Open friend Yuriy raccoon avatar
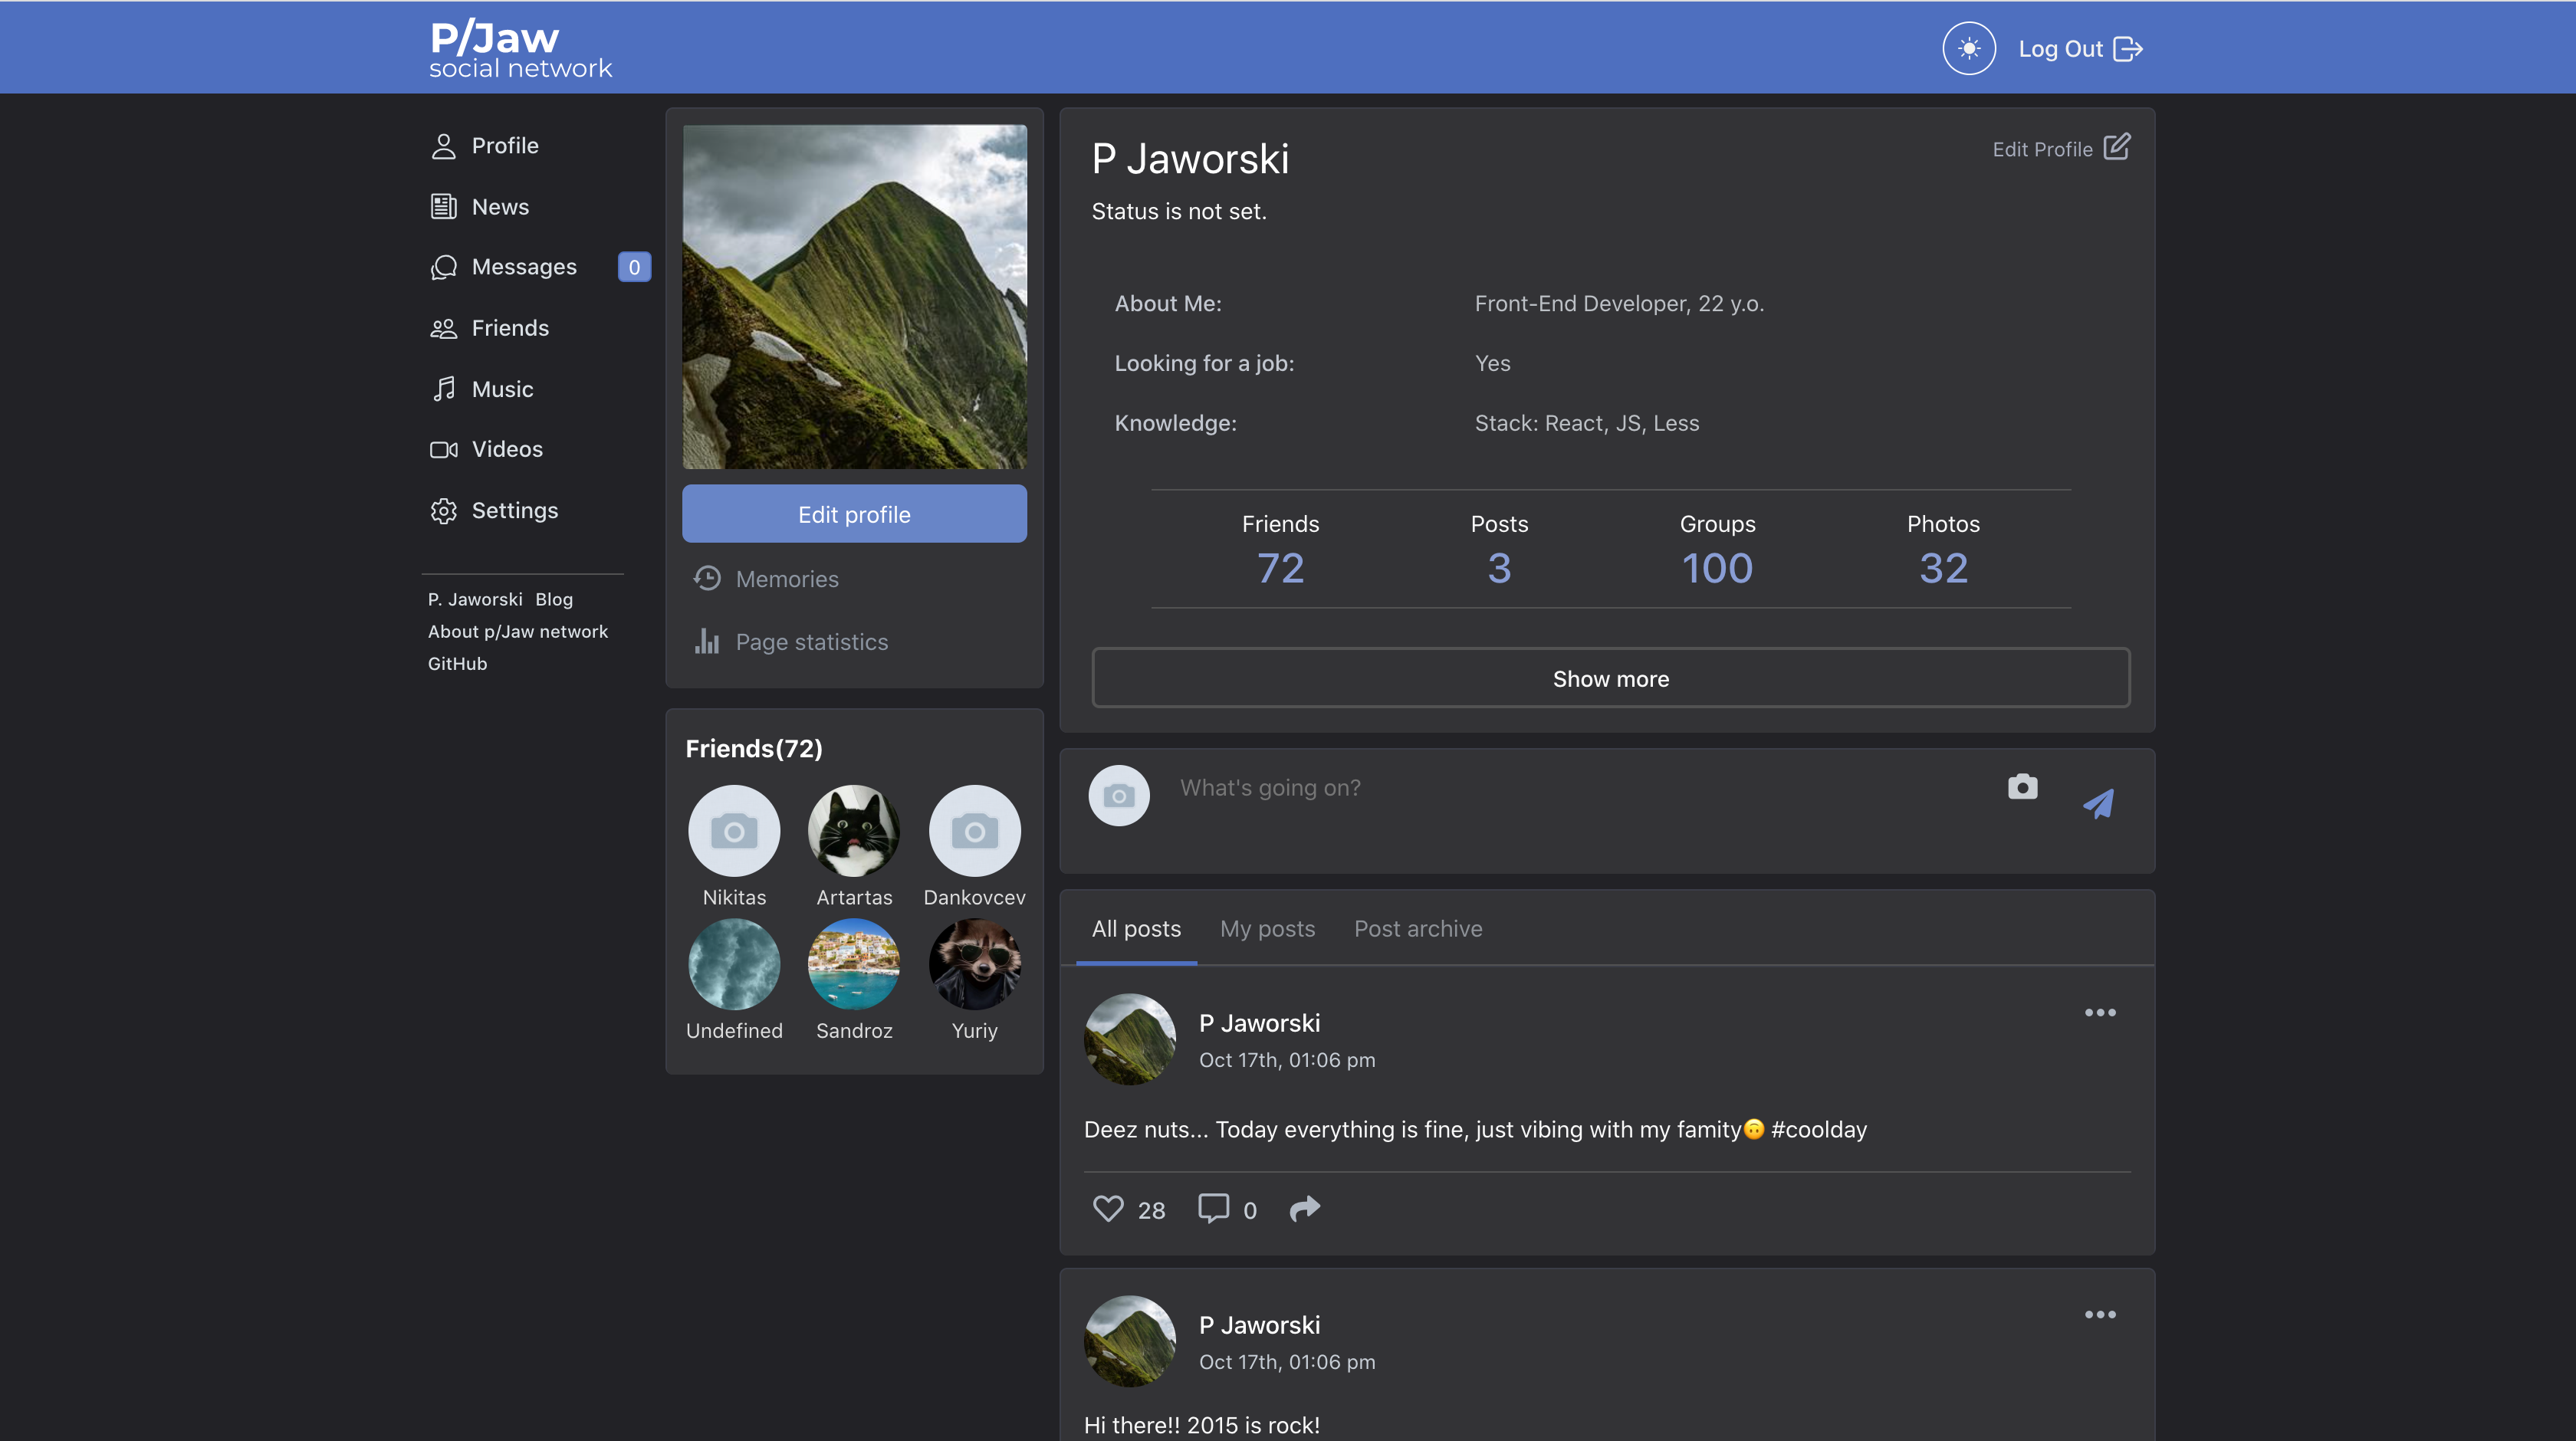Screen dimensions: 2576x1441 [974, 964]
